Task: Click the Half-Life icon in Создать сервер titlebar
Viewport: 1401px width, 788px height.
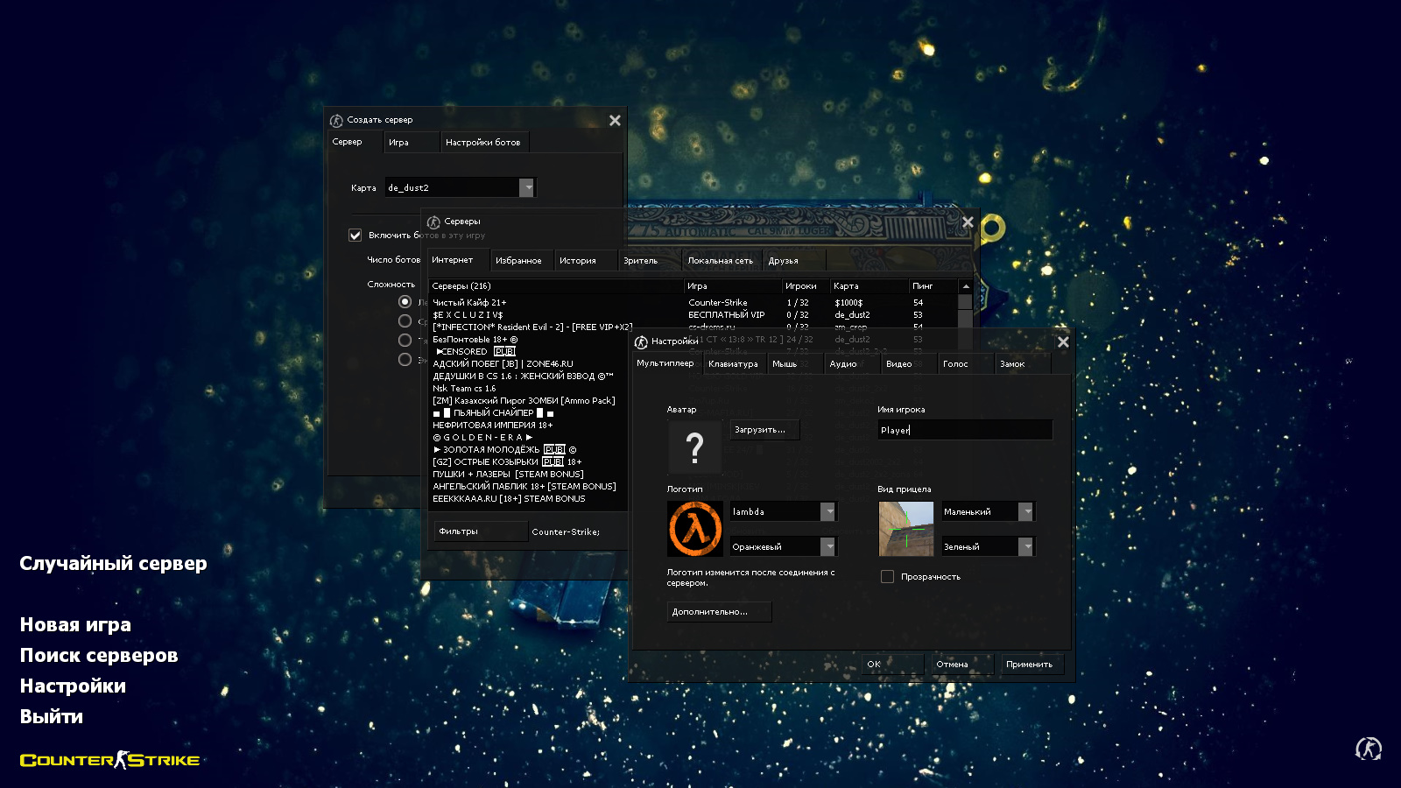Action: click(335, 120)
